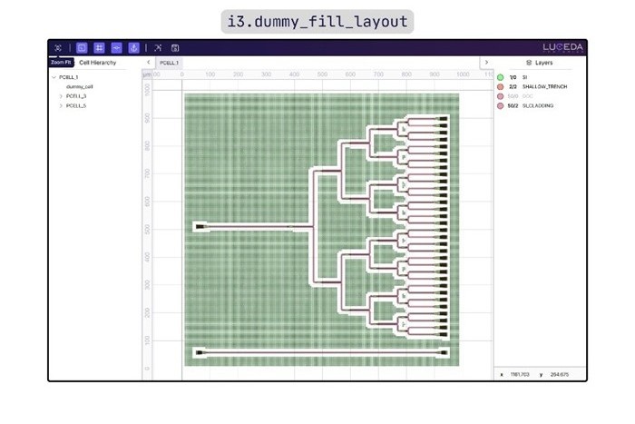
Task: Open the Cell Hierarchy panel tab
Action: pyautogui.click(x=97, y=63)
